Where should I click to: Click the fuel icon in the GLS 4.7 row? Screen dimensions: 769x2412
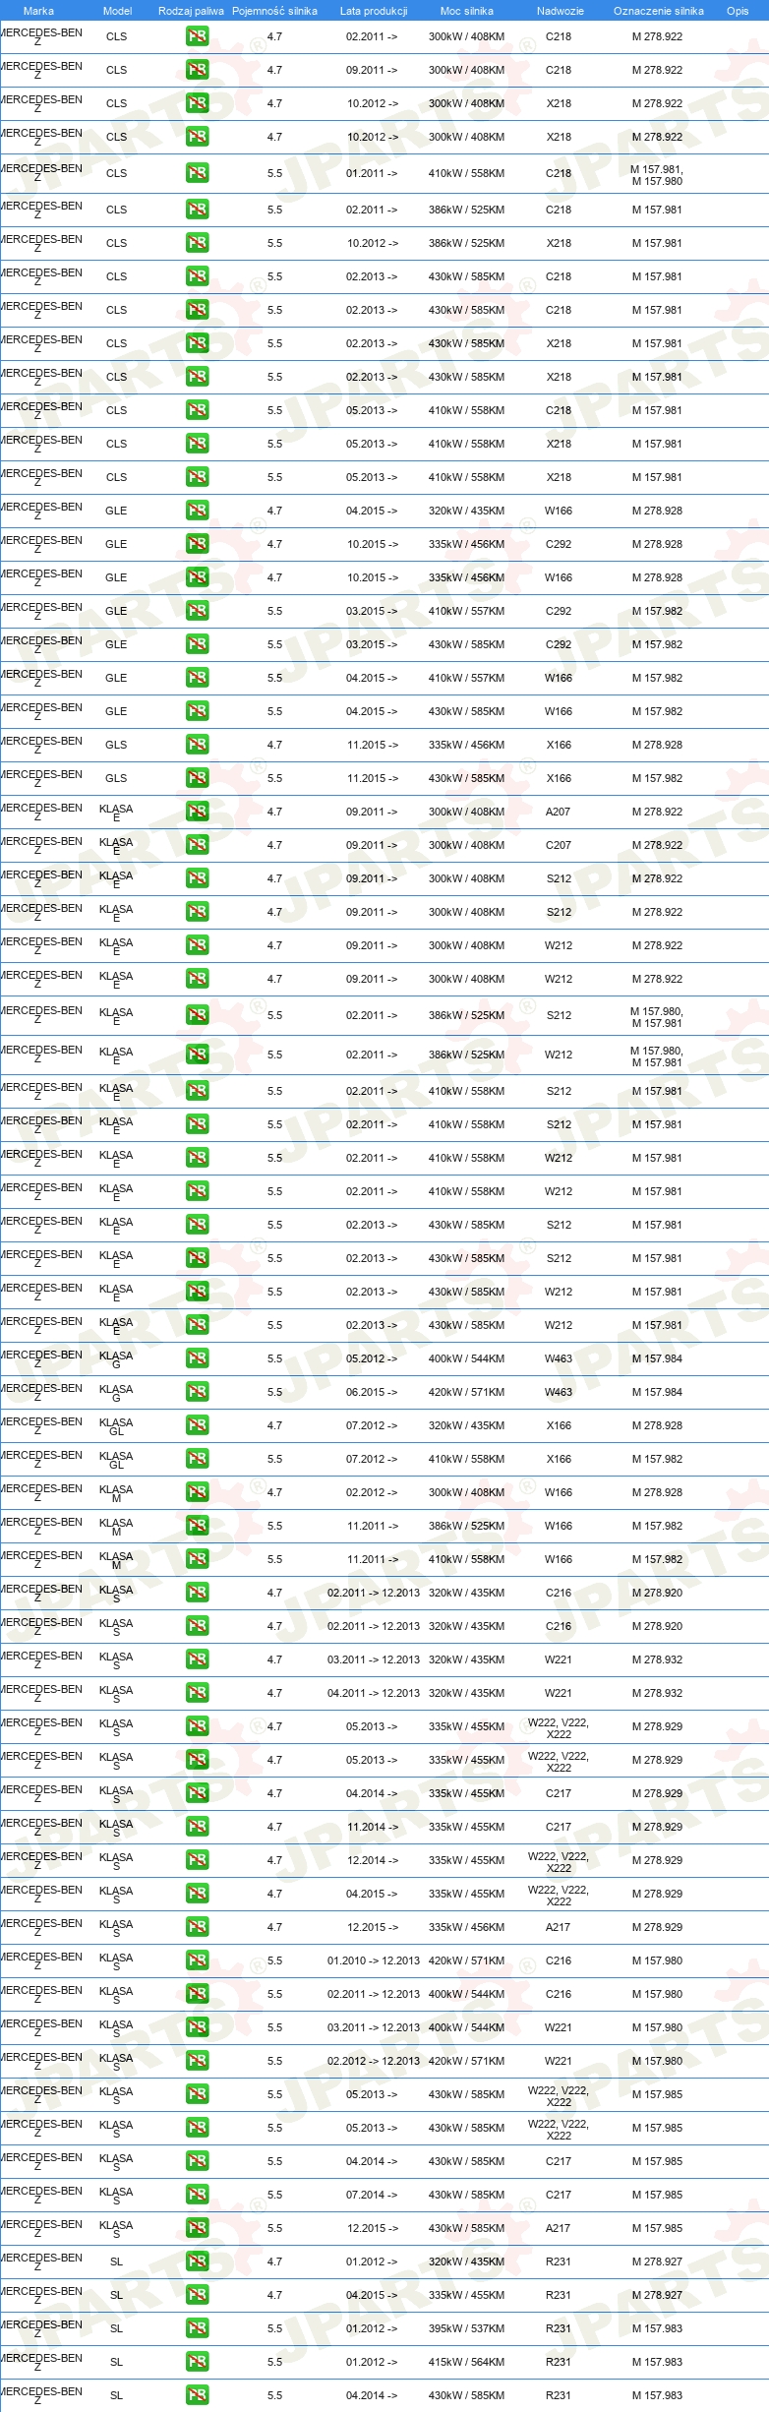[x=197, y=745]
